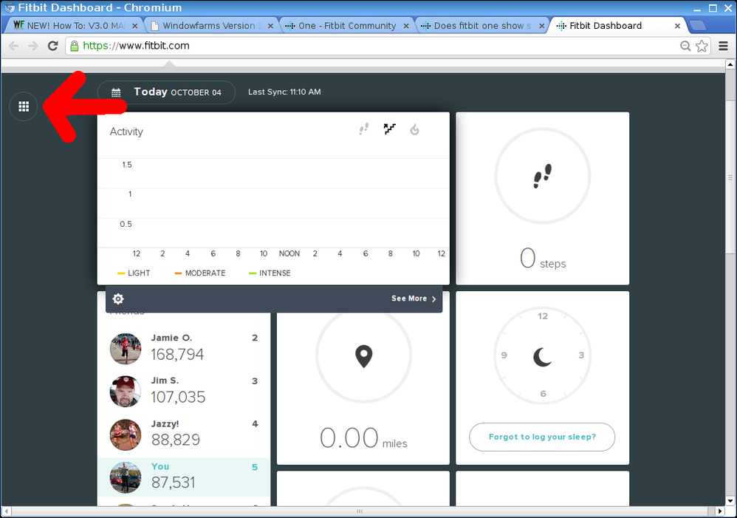Click Jim S. friend name
Viewport: 737px width, 518px height.
165,381
